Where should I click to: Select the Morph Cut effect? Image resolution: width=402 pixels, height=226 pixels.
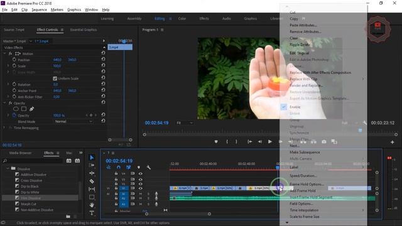tap(28, 204)
